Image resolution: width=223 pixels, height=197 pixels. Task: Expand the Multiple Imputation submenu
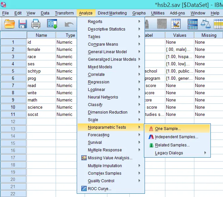111,166
